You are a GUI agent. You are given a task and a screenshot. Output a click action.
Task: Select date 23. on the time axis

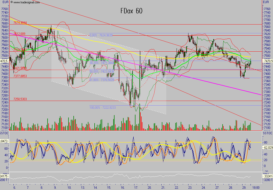pos(189,187)
